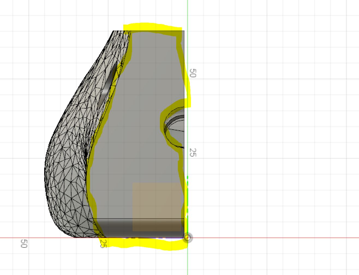Click the red horizontal axis line
The height and width of the screenshot is (275, 359).
coord(273,238)
